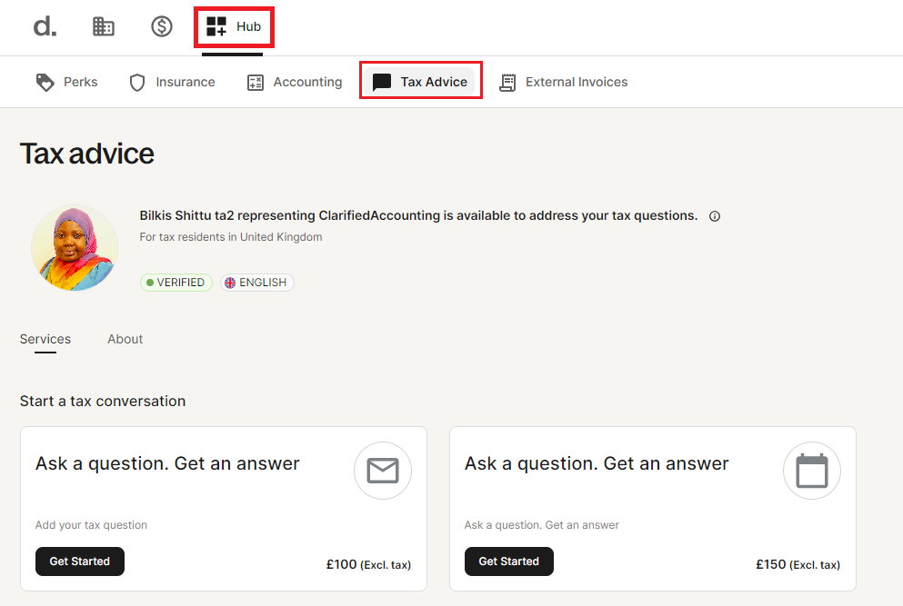Click the VERIFIED badge
Image resolution: width=903 pixels, height=606 pixels.
(x=176, y=283)
